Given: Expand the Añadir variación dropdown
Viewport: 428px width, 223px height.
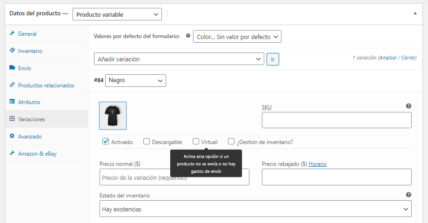Looking at the screenshot, I should [x=179, y=59].
